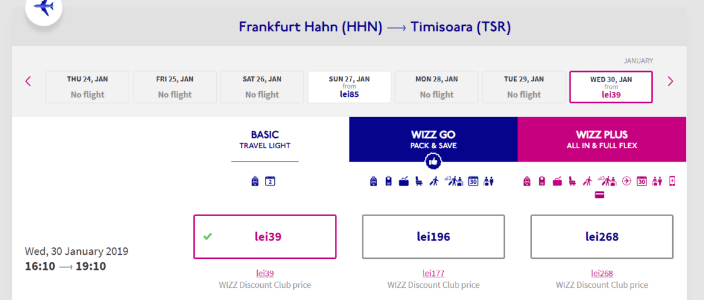Click the calendar 30 icon under WIZZ GO
704x300 pixels.
(473, 181)
